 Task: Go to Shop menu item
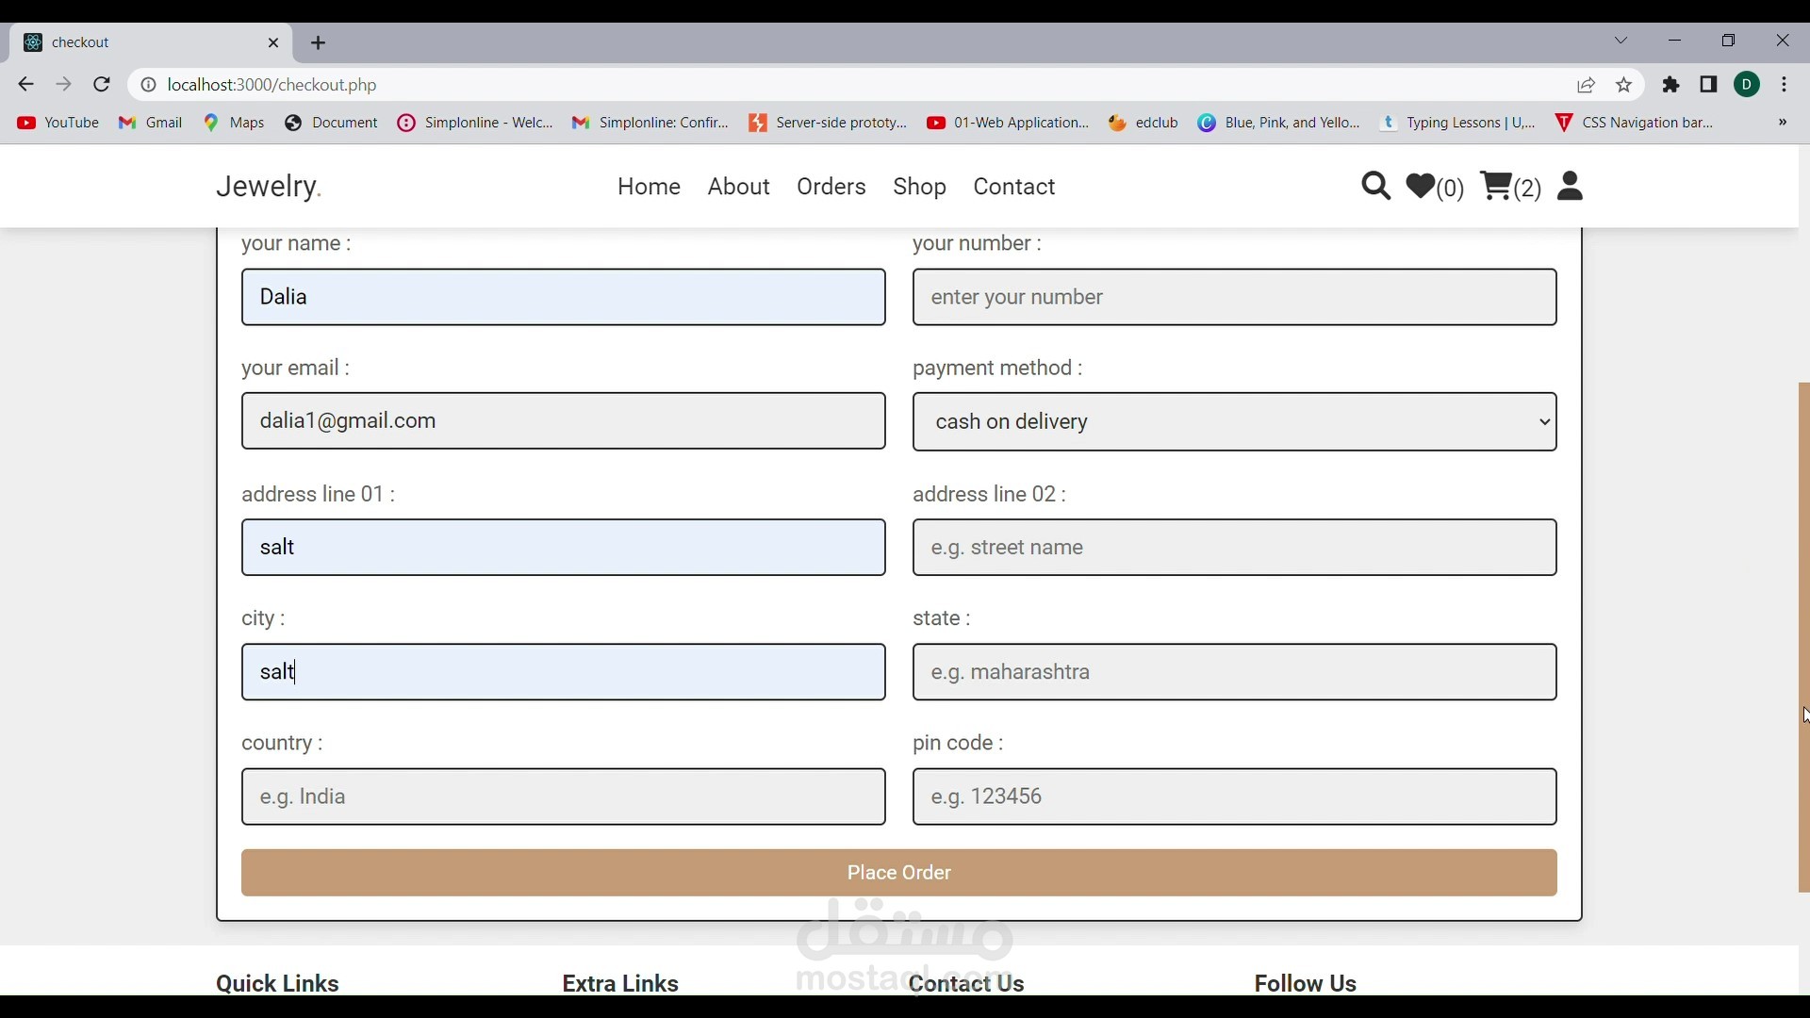click(920, 187)
